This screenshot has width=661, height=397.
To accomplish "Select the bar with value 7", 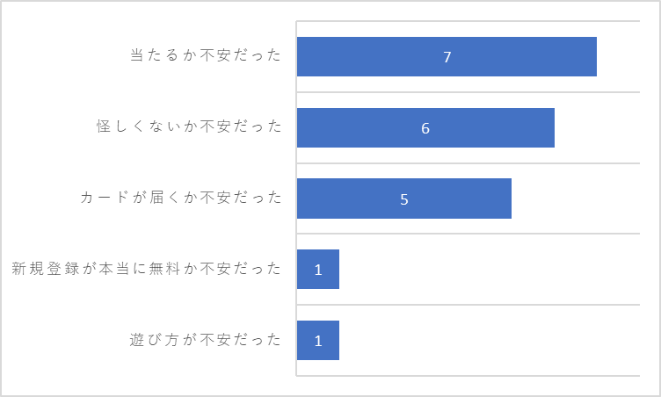I will click(447, 56).
